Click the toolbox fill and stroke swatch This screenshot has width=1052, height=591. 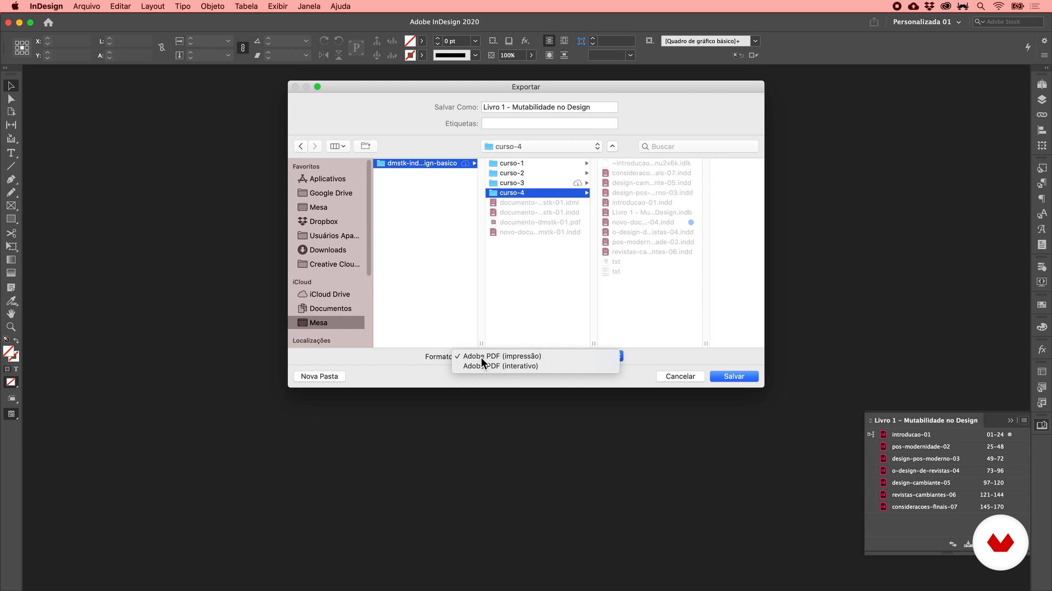coord(10,354)
